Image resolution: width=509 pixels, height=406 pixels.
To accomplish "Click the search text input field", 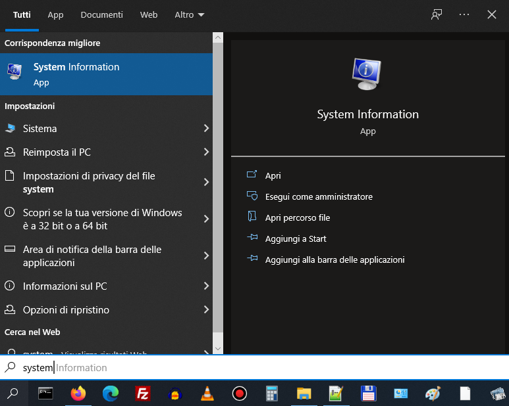I will [254, 367].
